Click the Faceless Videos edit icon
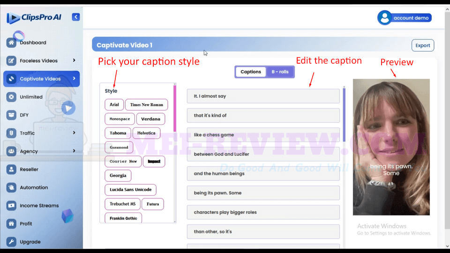This screenshot has height=253, width=450. 11,60
